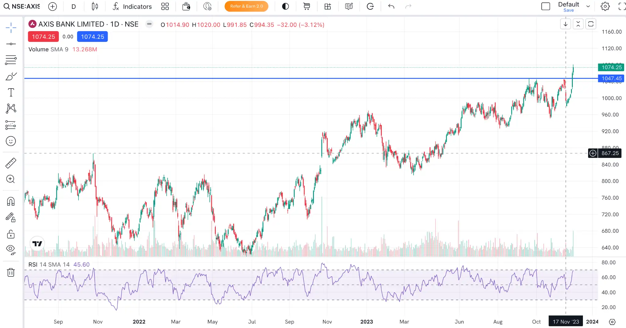
Task: Select the Measure ruler tool
Action: pyautogui.click(x=11, y=163)
